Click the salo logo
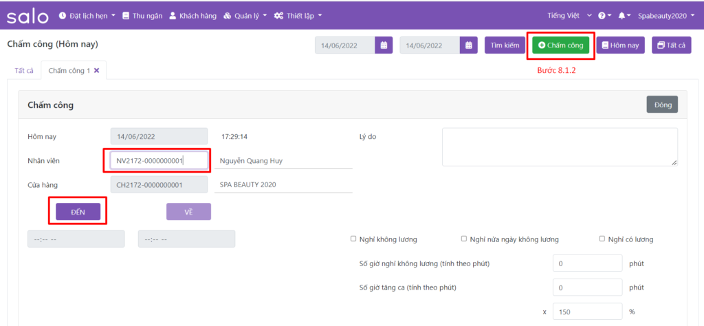The image size is (704, 326). pyautogui.click(x=28, y=15)
